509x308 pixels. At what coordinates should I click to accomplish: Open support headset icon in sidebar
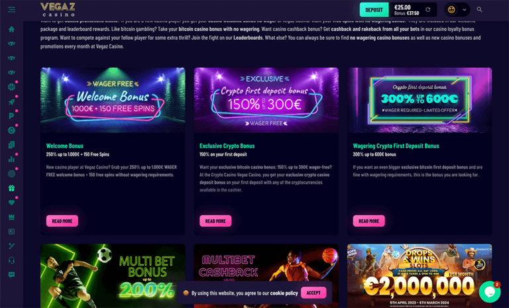coord(11,260)
